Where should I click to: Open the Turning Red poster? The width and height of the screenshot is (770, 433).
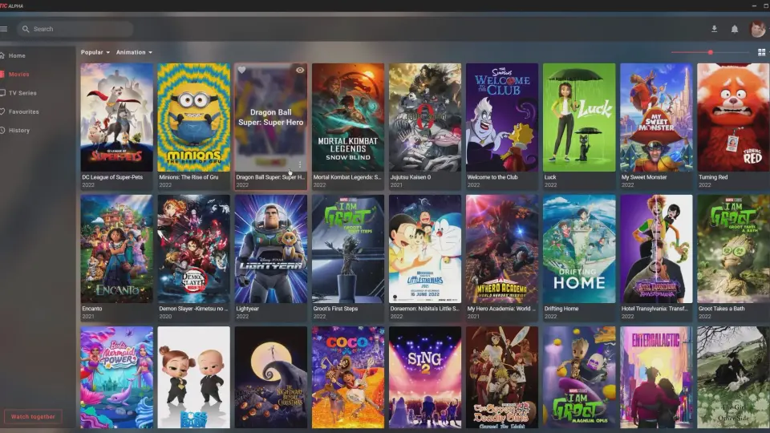(733, 117)
